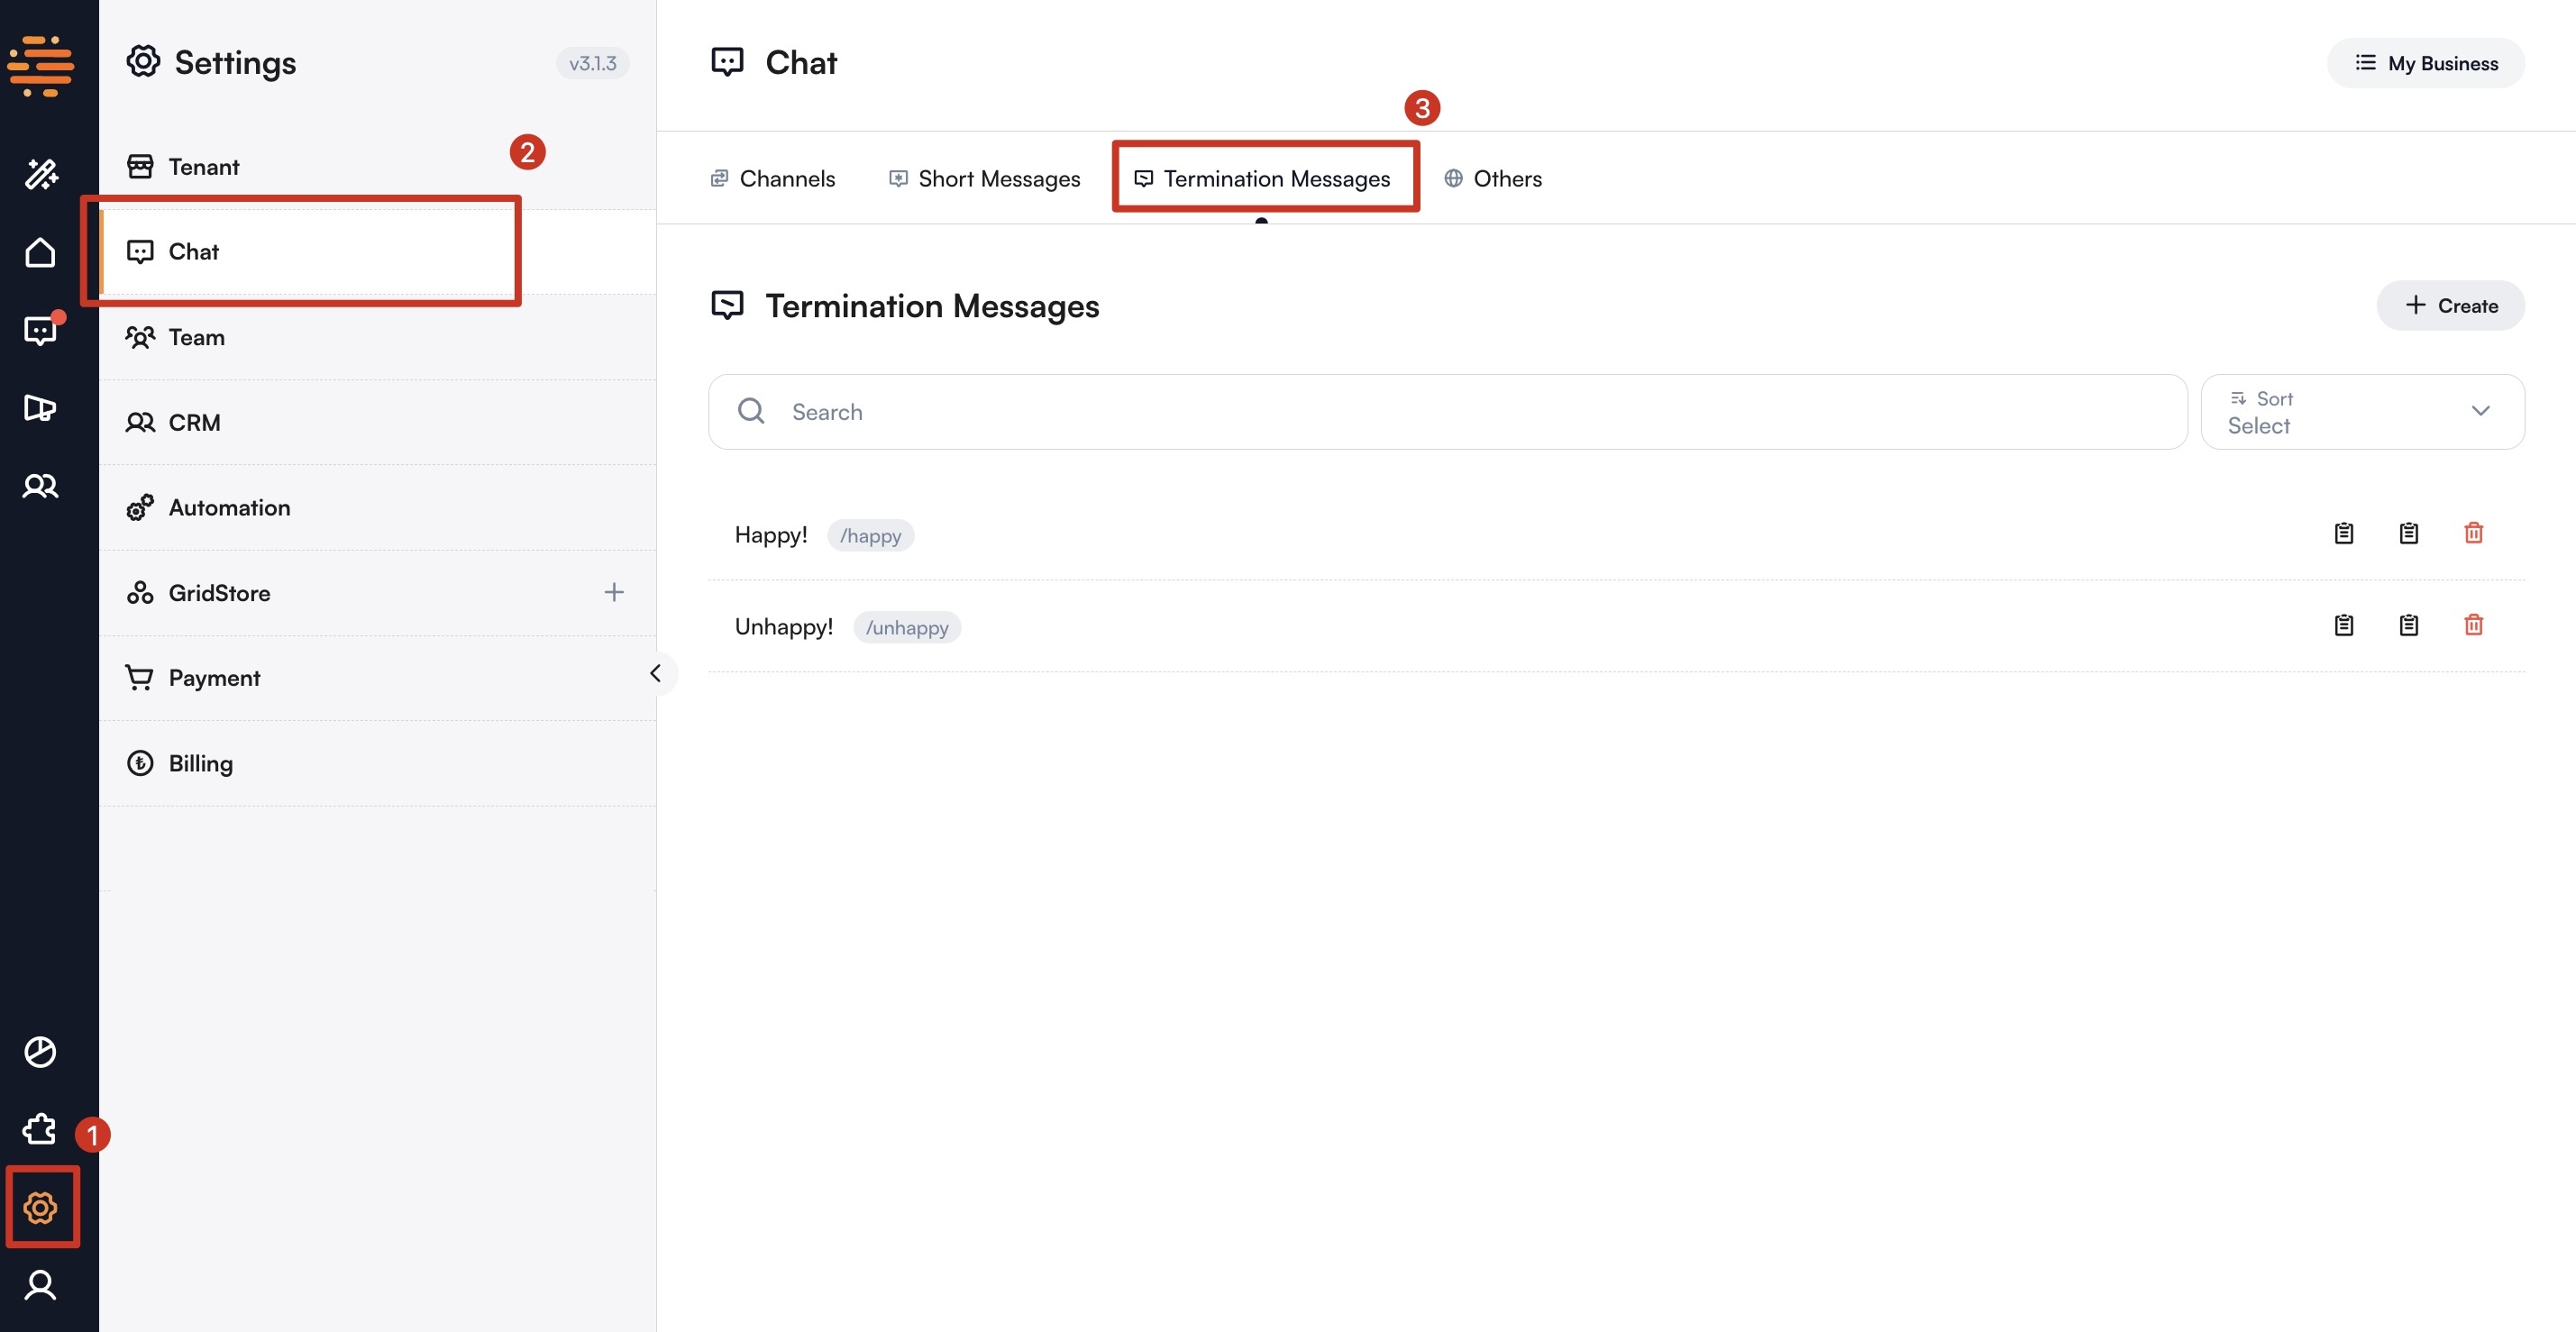Select the highlighted Settings gear icon
2576x1332 pixels.
coord(42,1207)
